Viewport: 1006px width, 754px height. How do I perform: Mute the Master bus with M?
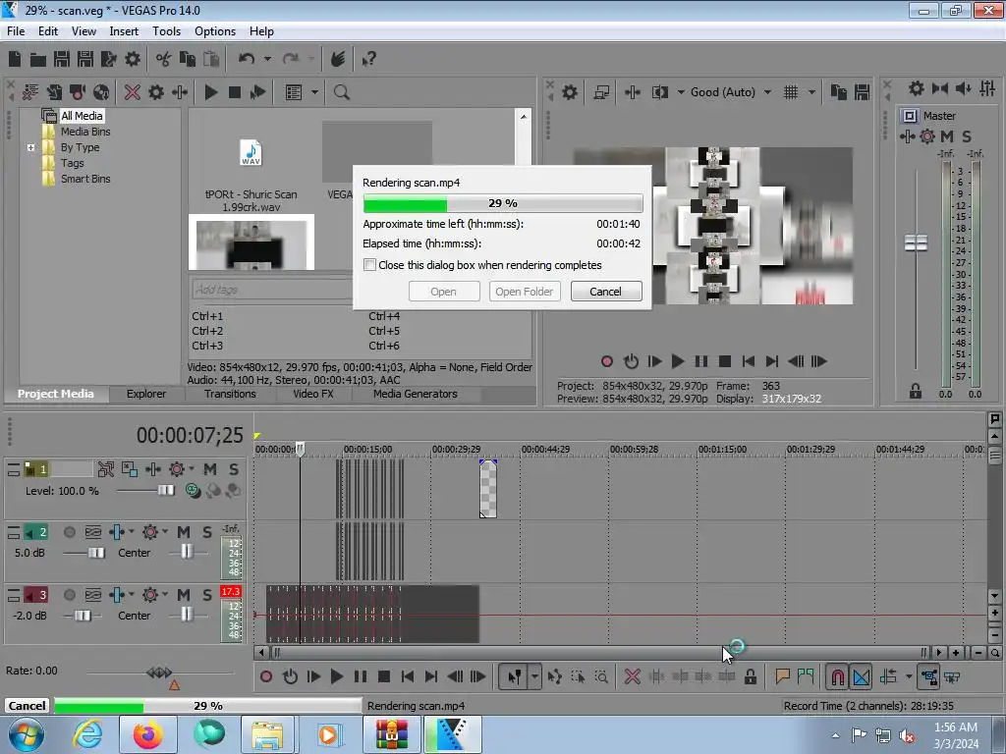[947, 135]
